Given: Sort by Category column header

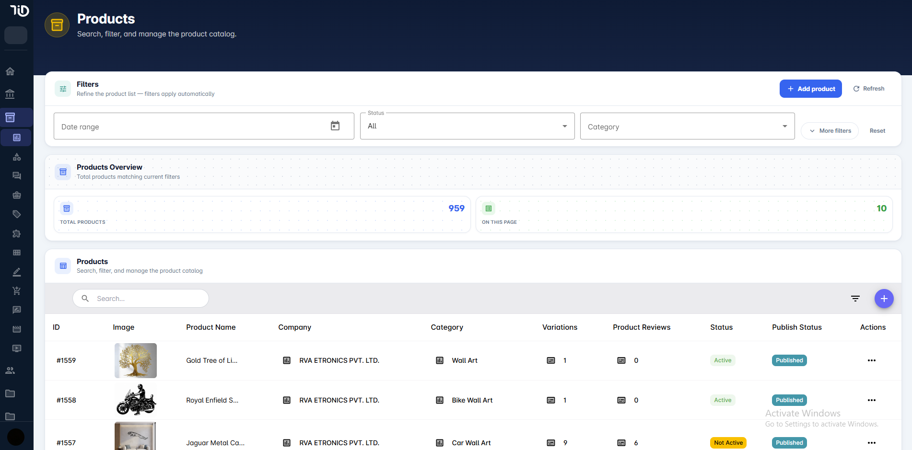Looking at the screenshot, I should point(447,327).
